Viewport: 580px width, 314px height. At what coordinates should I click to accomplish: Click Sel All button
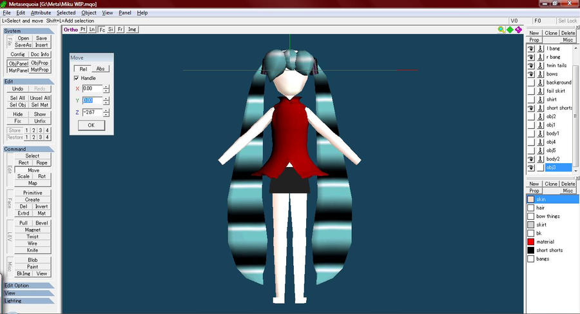click(17, 98)
